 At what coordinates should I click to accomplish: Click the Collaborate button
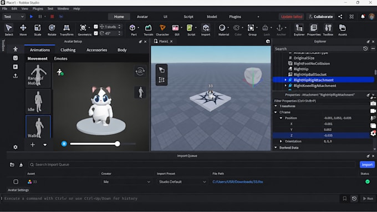pyautogui.click(x=321, y=17)
